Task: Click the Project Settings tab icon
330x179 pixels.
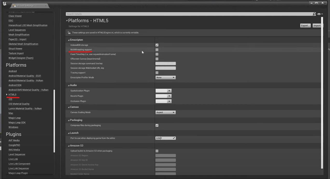Action: 15,6
